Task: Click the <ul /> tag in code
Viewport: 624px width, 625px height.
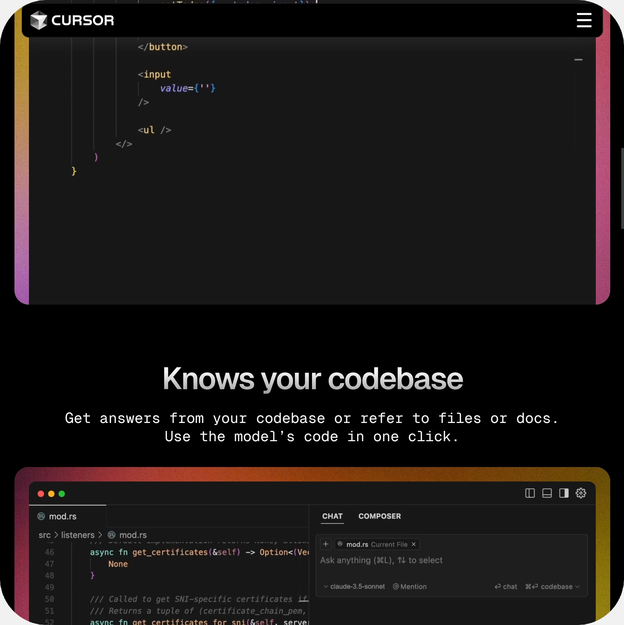Action: click(x=154, y=130)
